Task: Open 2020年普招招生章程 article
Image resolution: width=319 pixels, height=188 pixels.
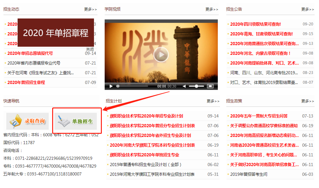Action: (x=26, y=82)
